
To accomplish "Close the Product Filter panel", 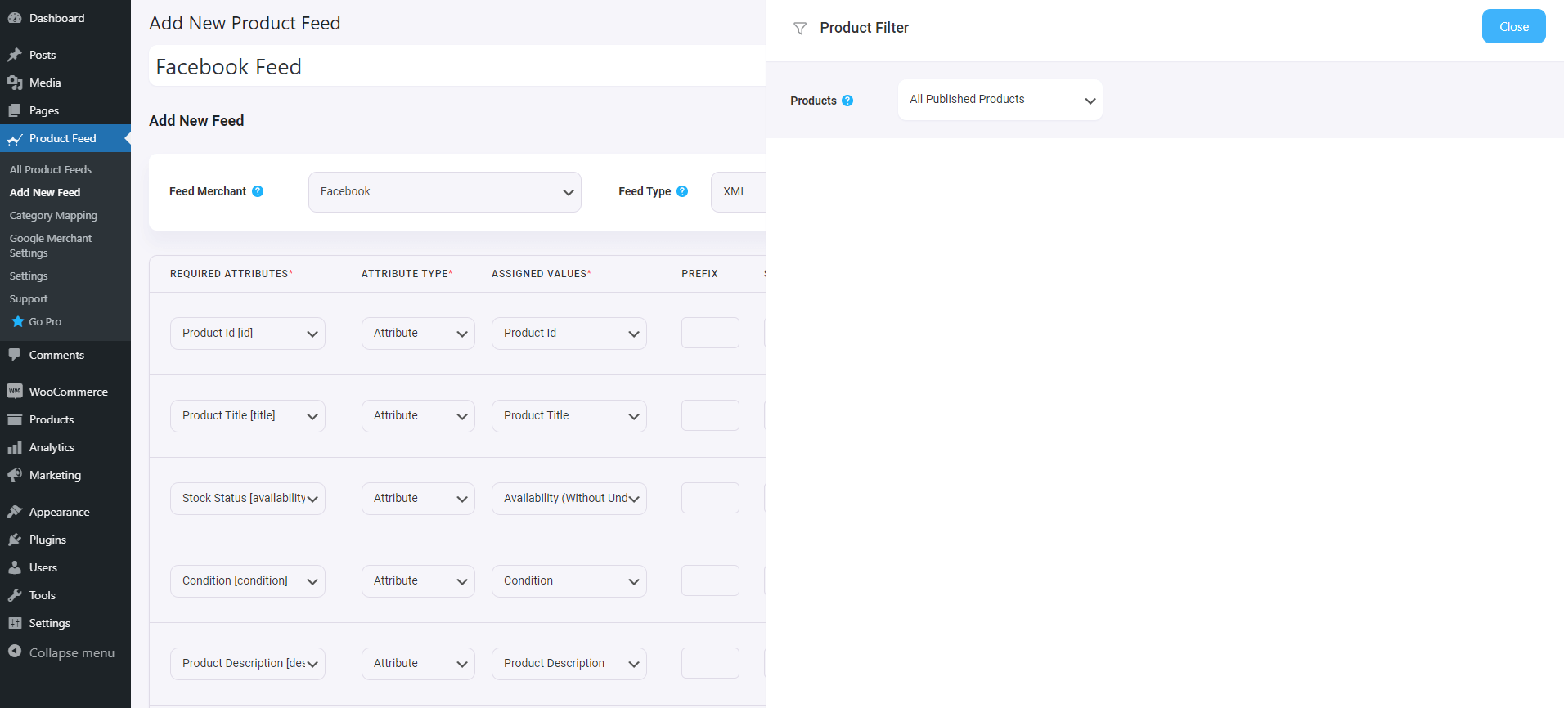I will (x=1513, y=26).
